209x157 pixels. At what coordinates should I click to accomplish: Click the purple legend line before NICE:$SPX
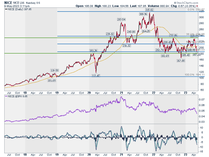6,96
